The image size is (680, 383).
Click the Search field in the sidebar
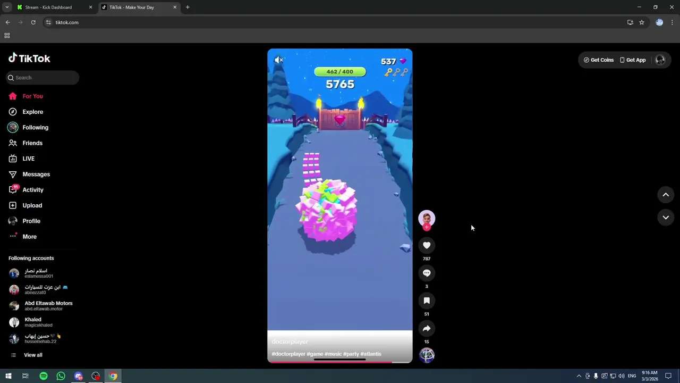[42, 78]
